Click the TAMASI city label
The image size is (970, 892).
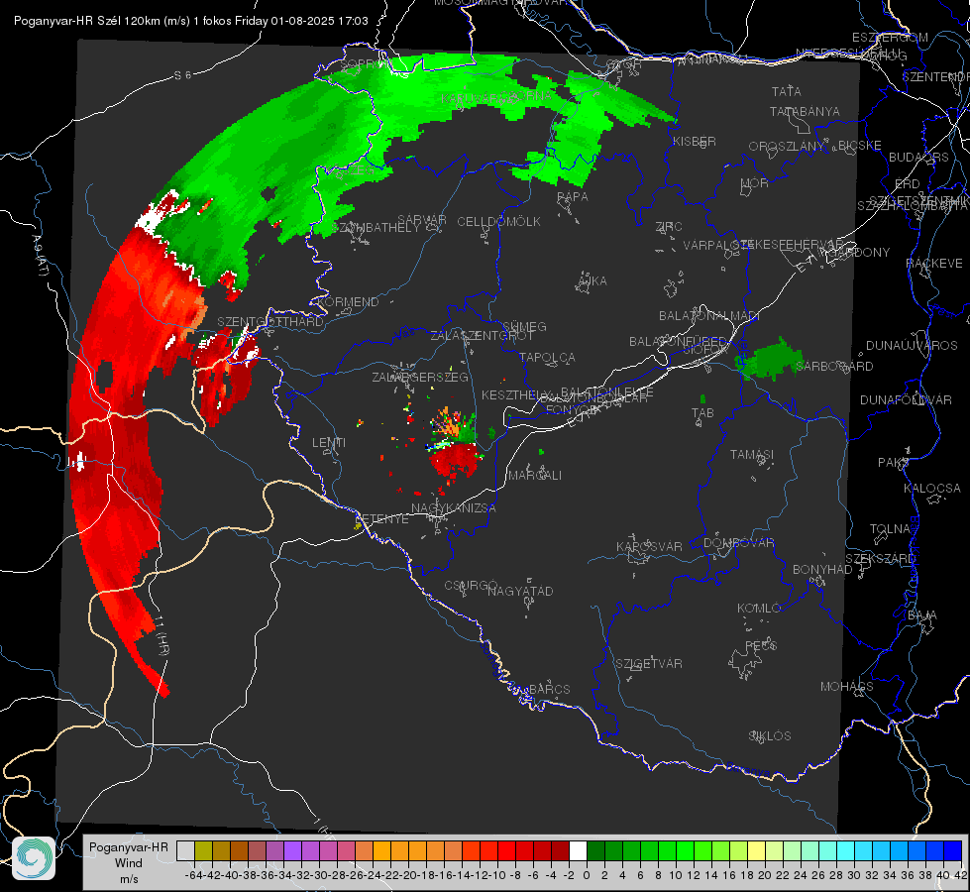752,455
